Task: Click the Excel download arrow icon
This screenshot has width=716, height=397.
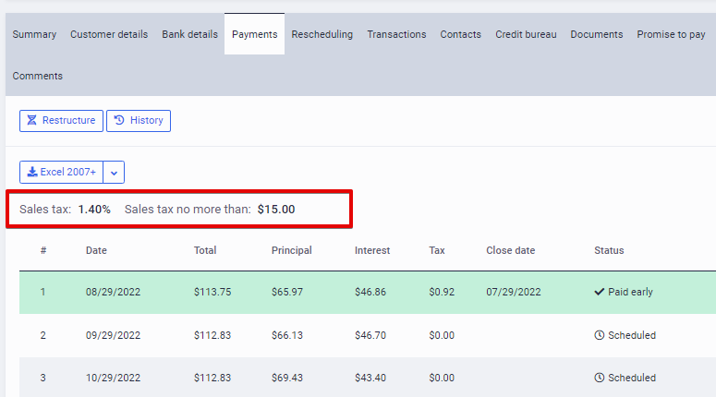Action: pos(32,172)
